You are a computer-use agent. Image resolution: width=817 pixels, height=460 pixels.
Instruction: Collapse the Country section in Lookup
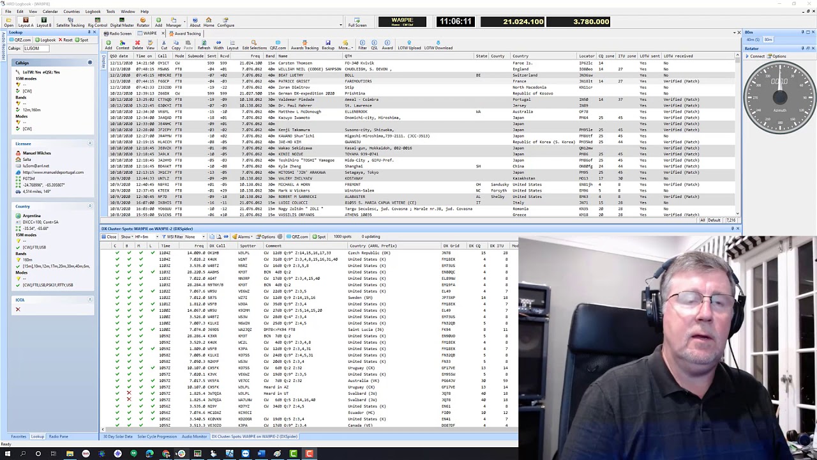click(x=90, y=206)
